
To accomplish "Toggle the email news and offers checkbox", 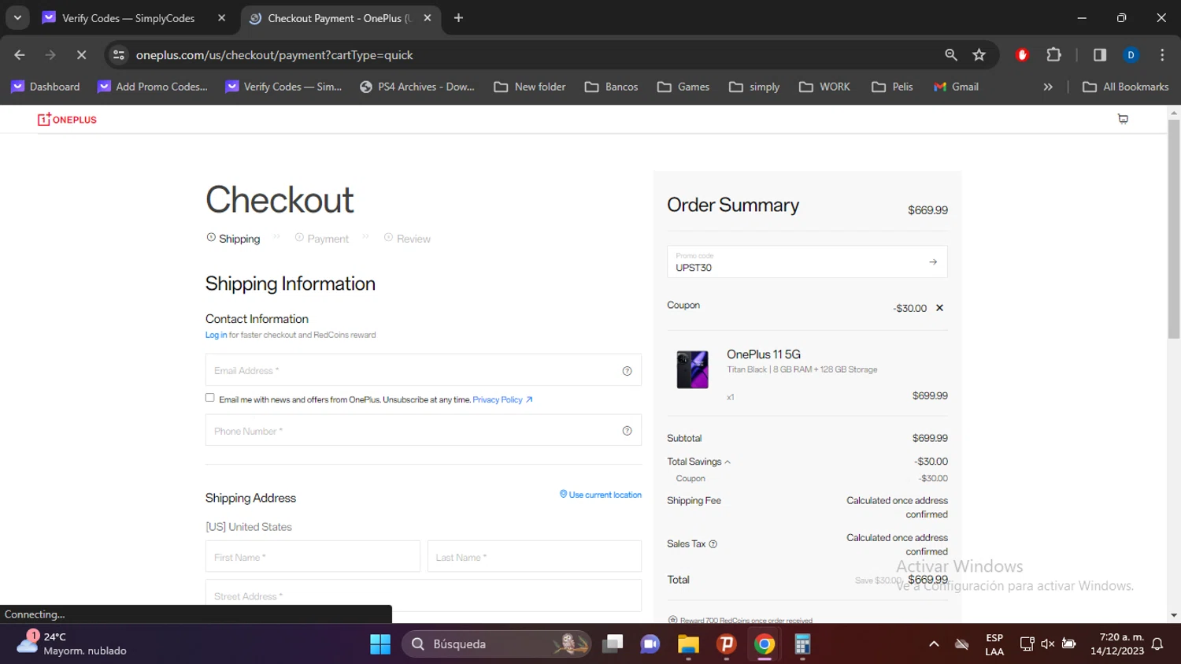I will click(210, 398).
